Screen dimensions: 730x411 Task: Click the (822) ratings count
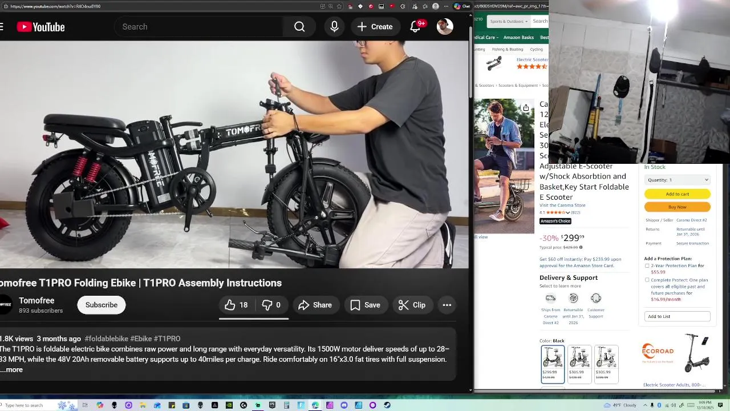575,212
